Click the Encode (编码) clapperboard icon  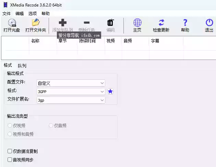click(x=111, y=23)
